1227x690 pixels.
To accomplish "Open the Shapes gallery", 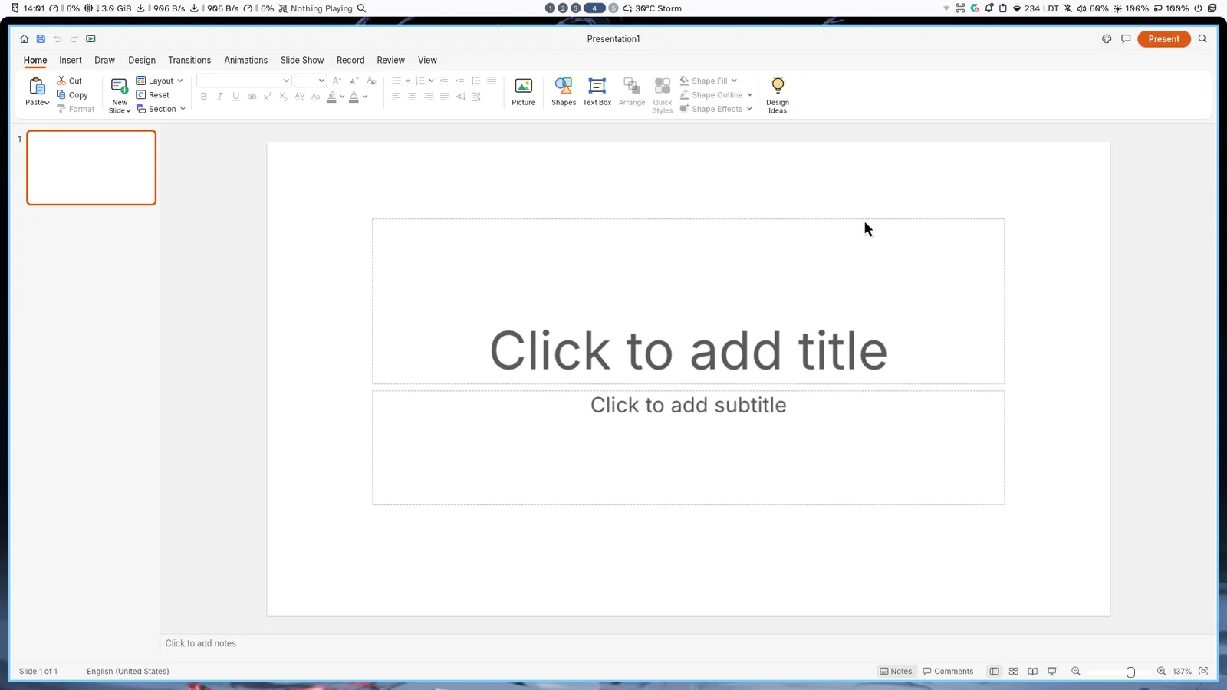I will tap(564, 91).
